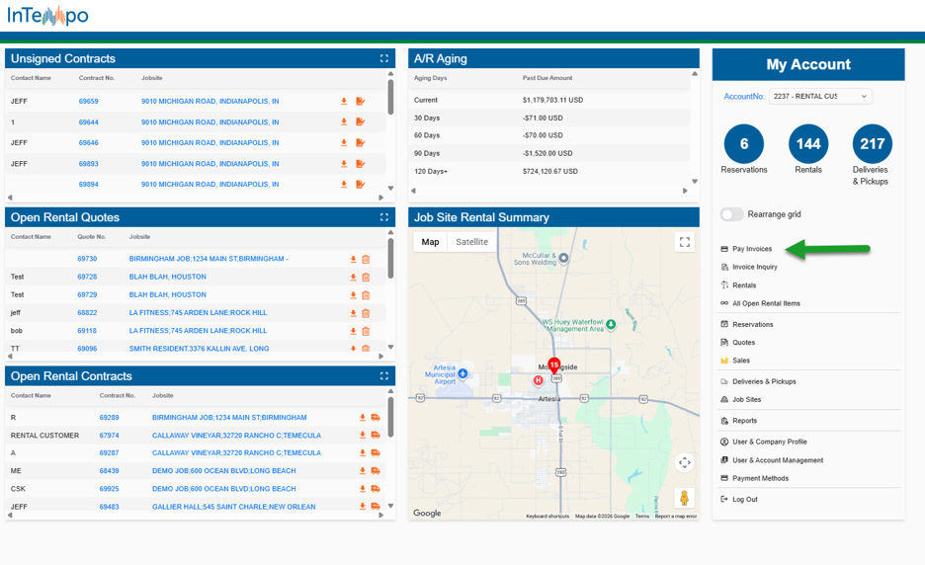Delete open rental quote 69729

tap(366, 295)
